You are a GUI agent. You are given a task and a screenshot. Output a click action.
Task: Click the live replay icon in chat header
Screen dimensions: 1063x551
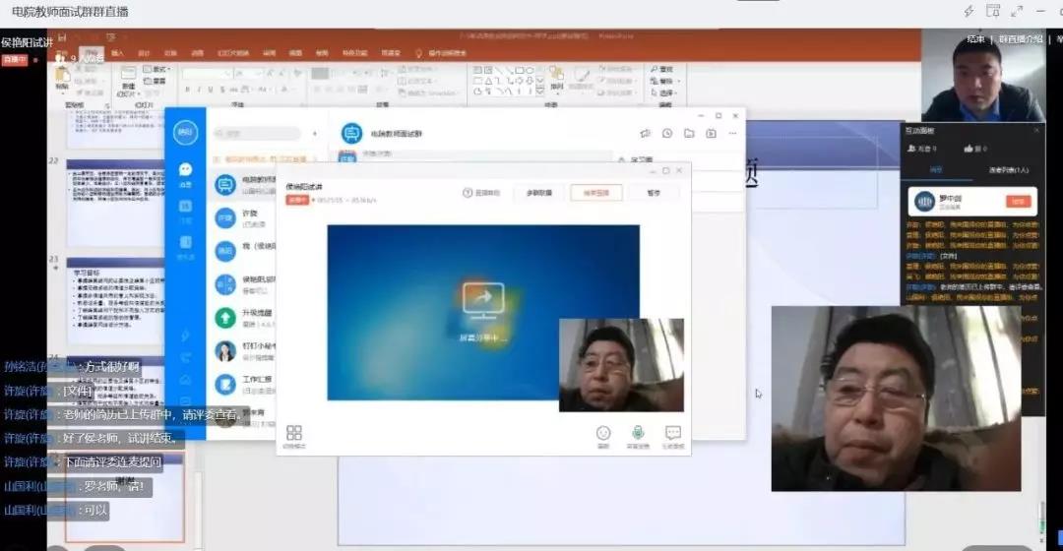click(711, 134)
